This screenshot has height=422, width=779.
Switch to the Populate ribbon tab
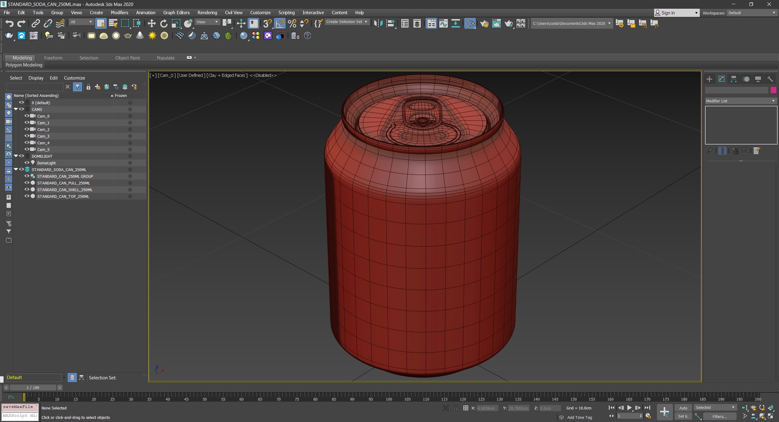coord(166,58)
